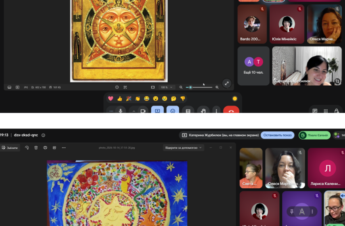Zoom in with magnifier plus icon
Image resolution: width=345 pixels, height=226 pixels.
pyautogui.click(x=217, y=87)
